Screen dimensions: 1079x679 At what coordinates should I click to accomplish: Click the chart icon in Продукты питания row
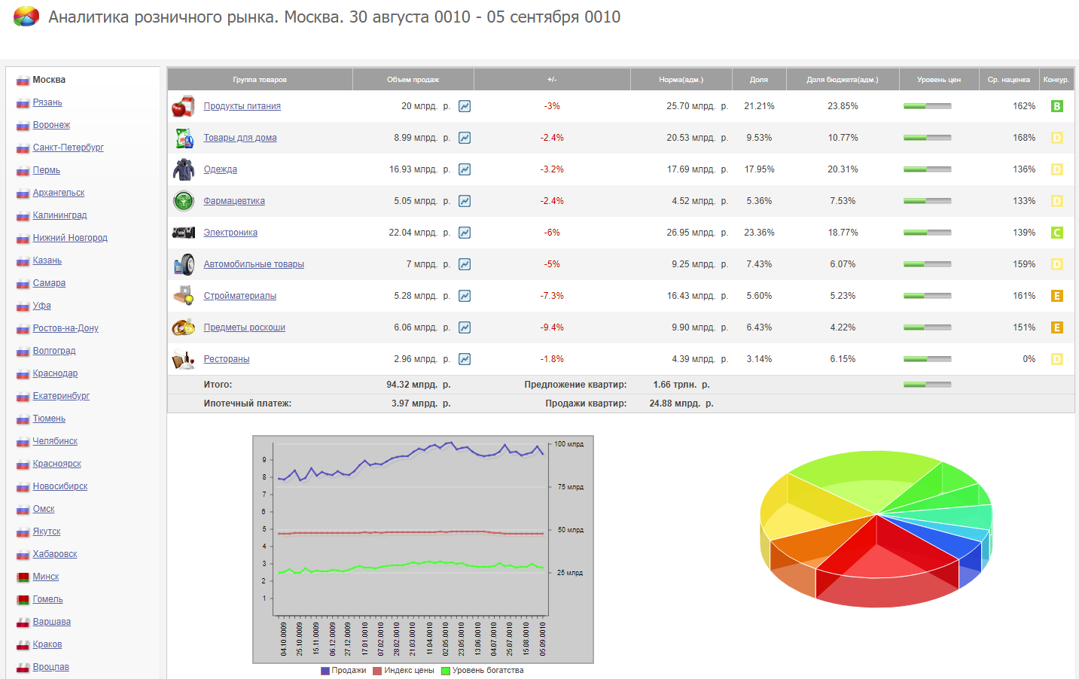pos(465,106)
